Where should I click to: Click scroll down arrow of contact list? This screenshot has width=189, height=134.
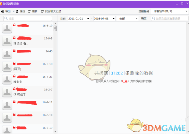point(55,131)
